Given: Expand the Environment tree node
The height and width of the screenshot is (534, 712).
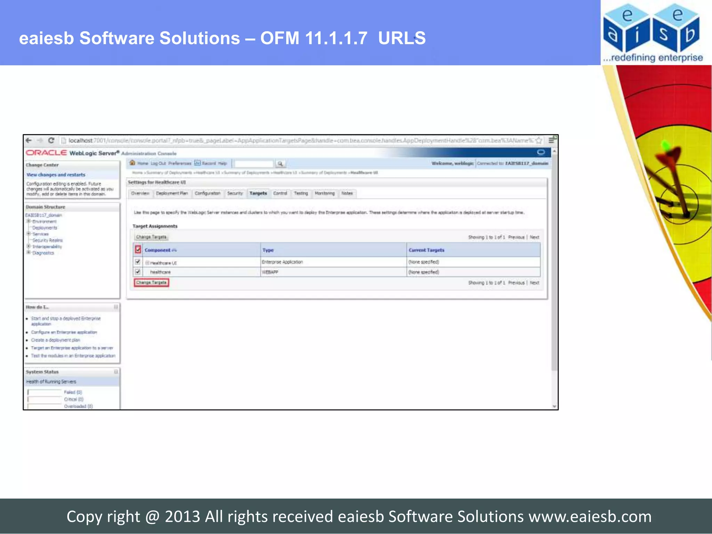Looking at the screenshot, I should tap(29, 221).
